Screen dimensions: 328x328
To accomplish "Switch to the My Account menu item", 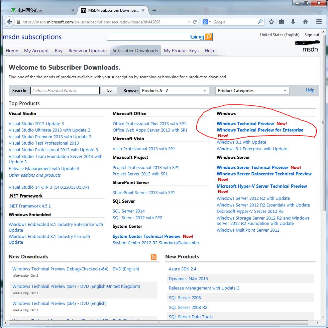I will pos(36,51).
